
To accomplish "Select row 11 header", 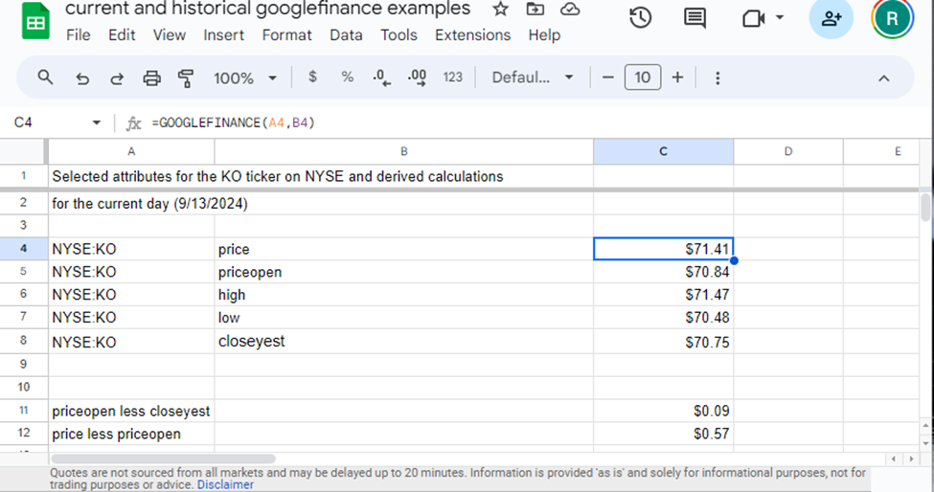I will point(23,411).
